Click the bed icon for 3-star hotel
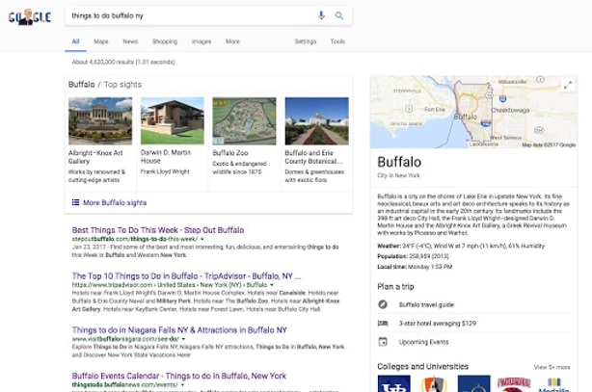 pyautogui.click(x=383, y=324)
